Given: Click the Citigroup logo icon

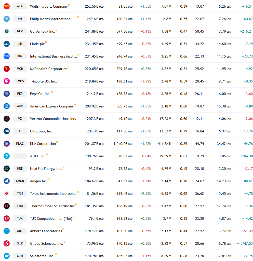Looking at the screenshot, I should (x=6, y=131).
